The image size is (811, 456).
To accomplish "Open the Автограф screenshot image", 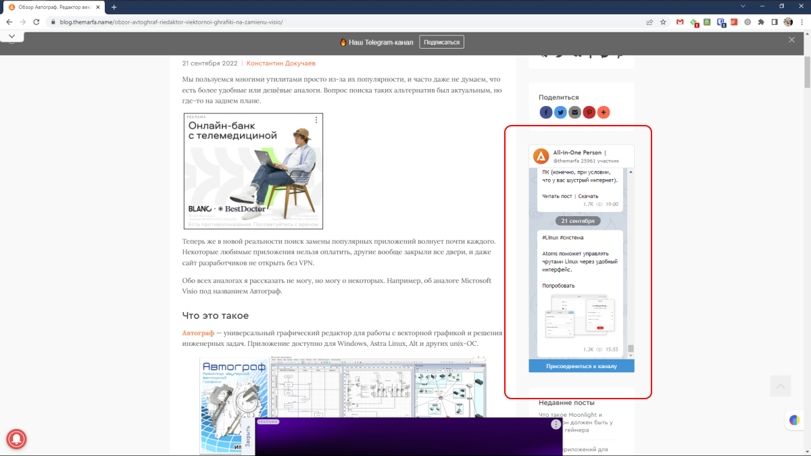I will click(343, 405).
